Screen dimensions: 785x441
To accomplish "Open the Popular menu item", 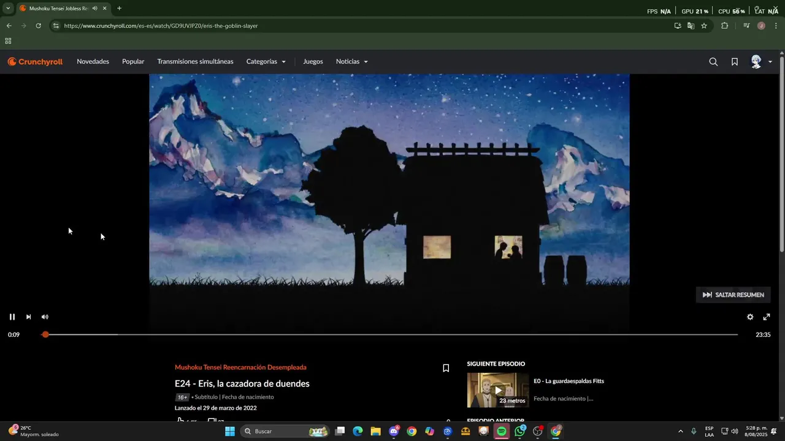I will pos(133,61).
